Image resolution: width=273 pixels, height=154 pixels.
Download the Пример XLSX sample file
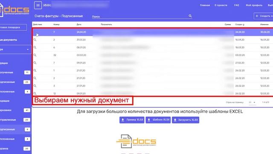pos(132,120)
